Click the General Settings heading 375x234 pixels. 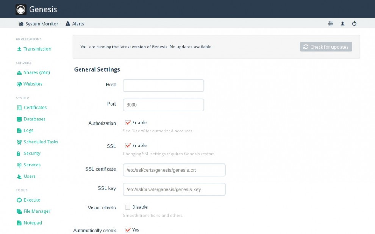[x=97, y=69]
